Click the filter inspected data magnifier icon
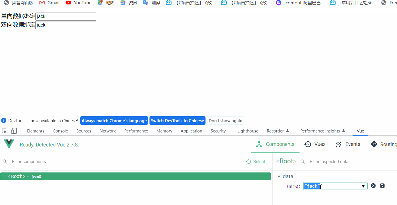 point(303,162)
